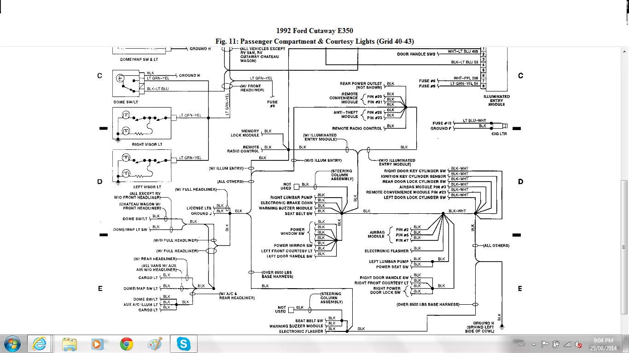Viewport: 629px width, 353px height.
Task: Open the wireless network signal icon
Action: tap(567, 344)
